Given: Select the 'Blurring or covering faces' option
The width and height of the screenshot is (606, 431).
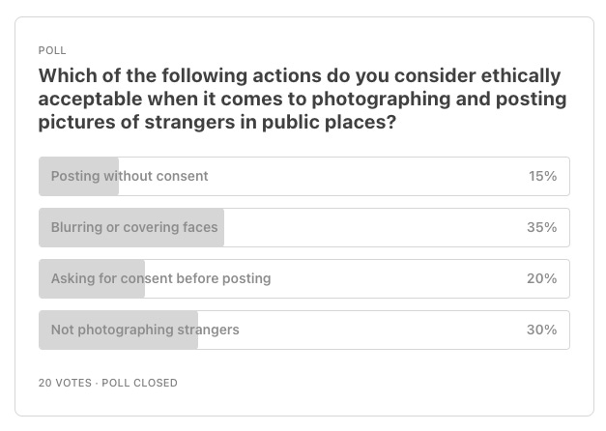Looking at the screenshot, I should (x=304, y=227).
